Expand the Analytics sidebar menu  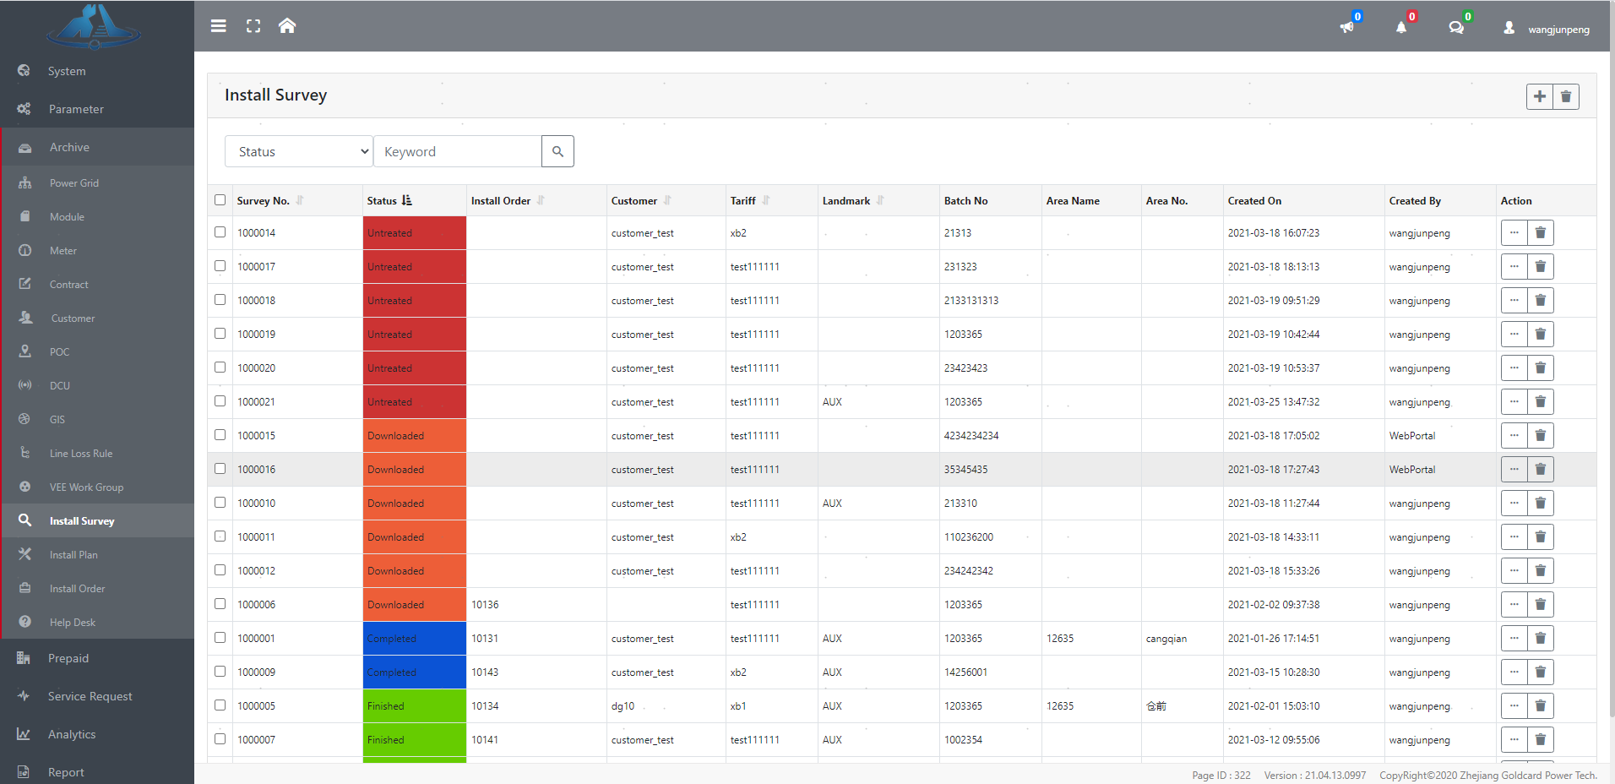tap(72, 734)
